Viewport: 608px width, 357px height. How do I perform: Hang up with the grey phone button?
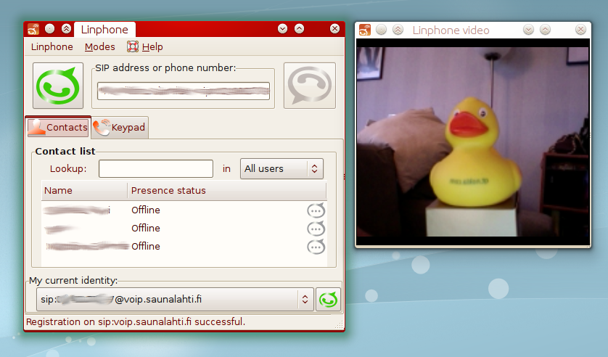[x=309, y=86]
